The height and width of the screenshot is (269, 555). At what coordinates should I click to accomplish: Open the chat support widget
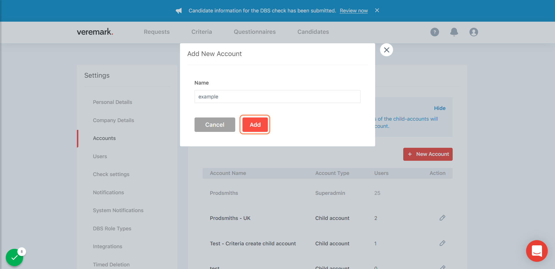(537, 251)
